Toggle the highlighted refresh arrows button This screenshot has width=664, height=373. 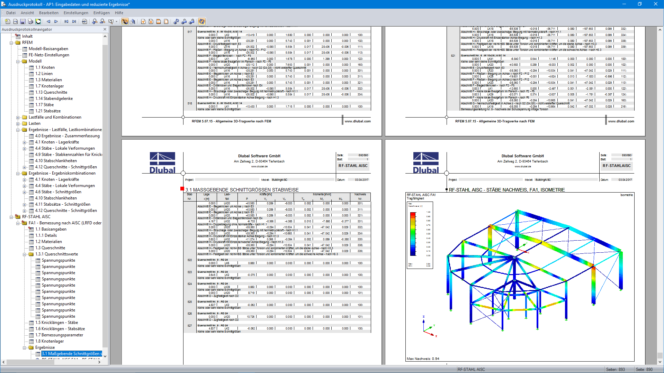(202, 21)
